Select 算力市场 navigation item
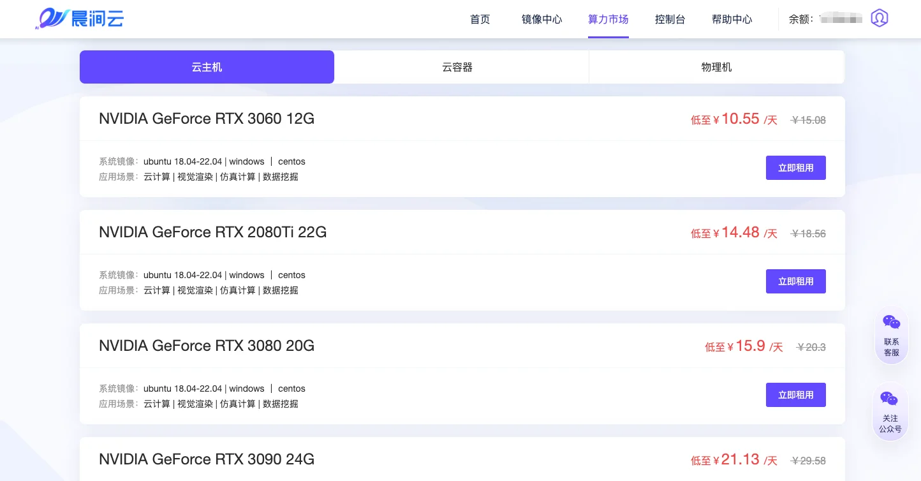Screen dimensions: 921x481 coord(608,19)
